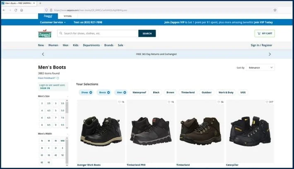Apply the UGG filter chip
294x169 pixels.
click(x=243, y=92)
